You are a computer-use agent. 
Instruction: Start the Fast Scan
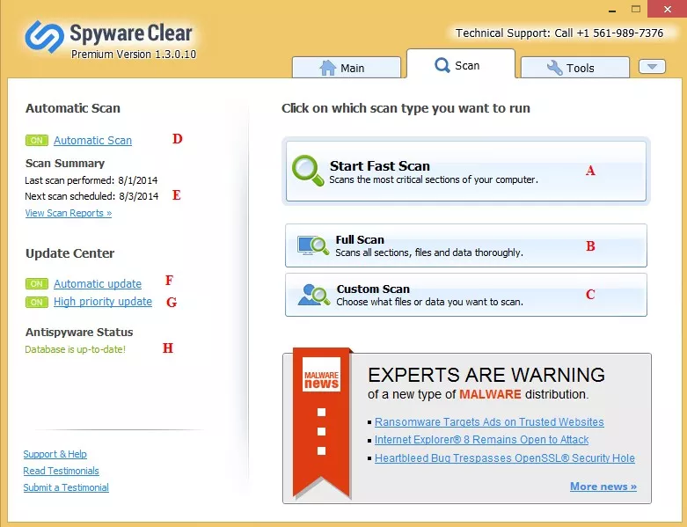[465, 172]
